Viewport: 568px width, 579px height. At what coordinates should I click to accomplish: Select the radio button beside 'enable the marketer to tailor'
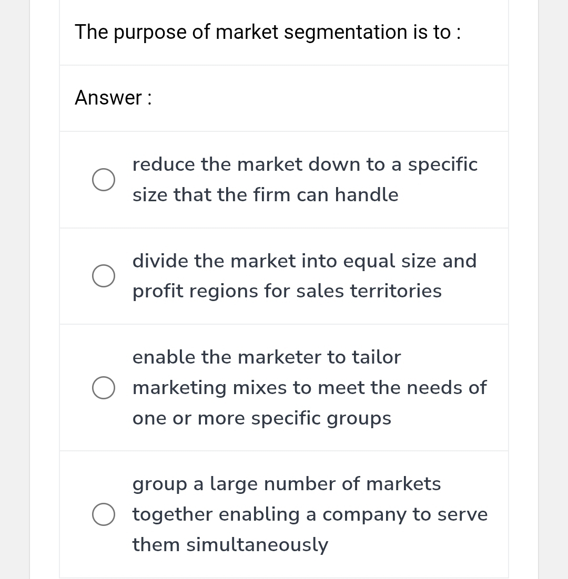[104, 387]
